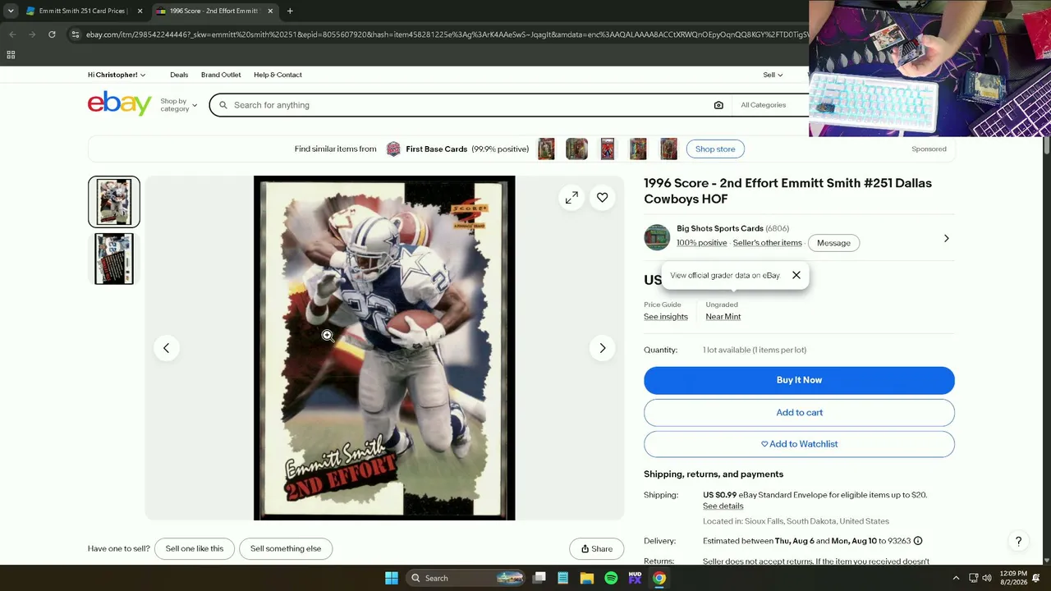Close the Emmitt Smith 251 Card Prices tab
The height and width of the screenshot is (591, 1051).
coord(140,11)
